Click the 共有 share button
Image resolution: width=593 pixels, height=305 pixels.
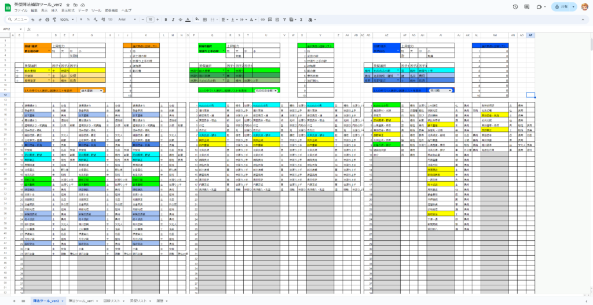[558, 6]
